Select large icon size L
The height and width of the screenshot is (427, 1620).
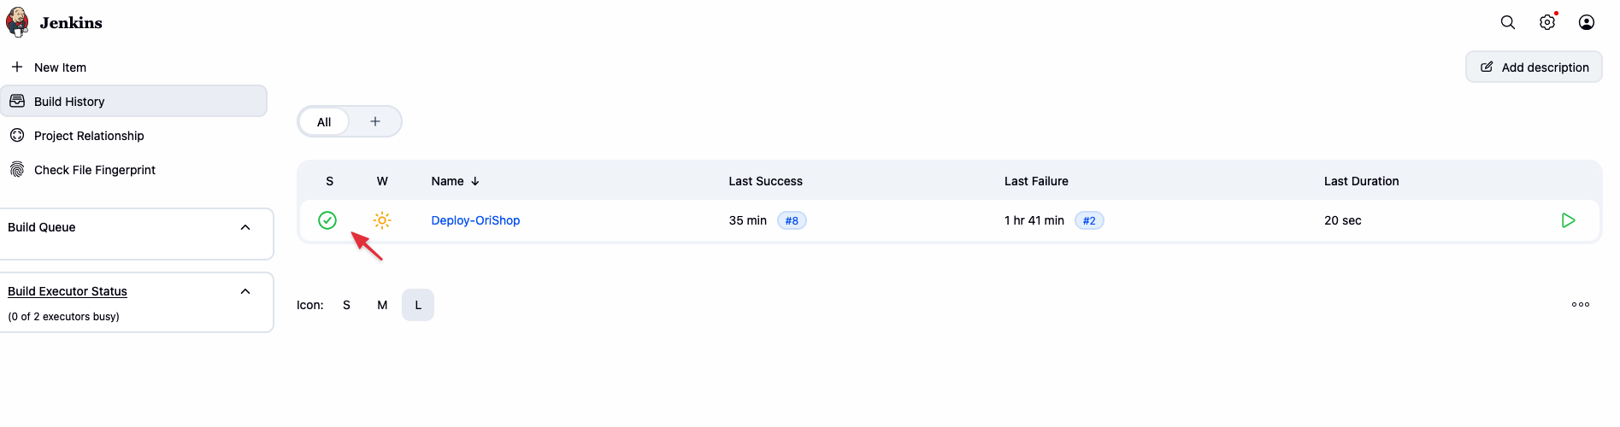point(418,305)
